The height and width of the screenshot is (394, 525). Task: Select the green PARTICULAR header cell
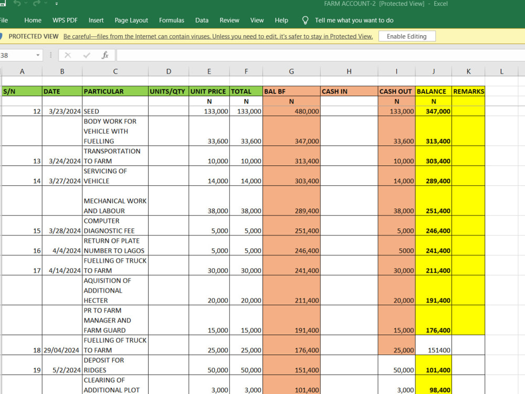tap(115, 91)
